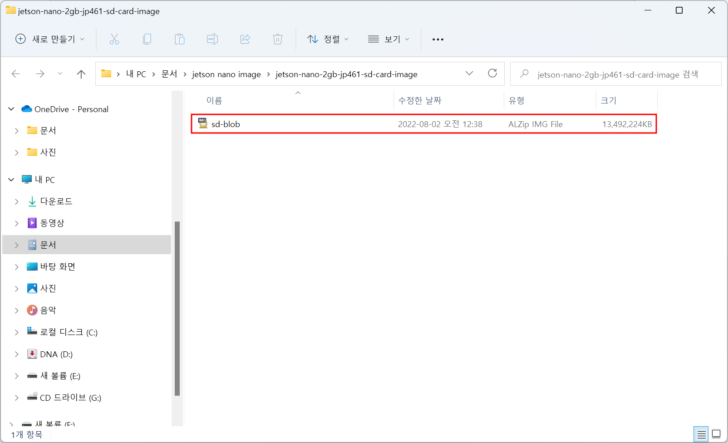
Task: Click the 음악 music icon
Action: 32,310
